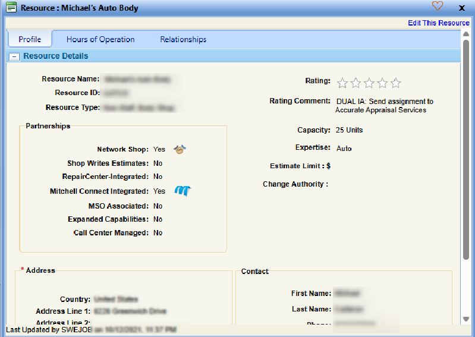
Task: Click the heart favorite icon in title bar
Action: [438, 7]
